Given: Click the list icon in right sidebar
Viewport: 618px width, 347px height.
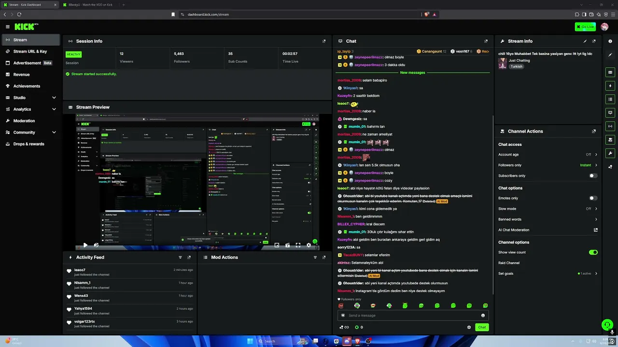Looking at the screenshot, I should click(x=610, y=99).
